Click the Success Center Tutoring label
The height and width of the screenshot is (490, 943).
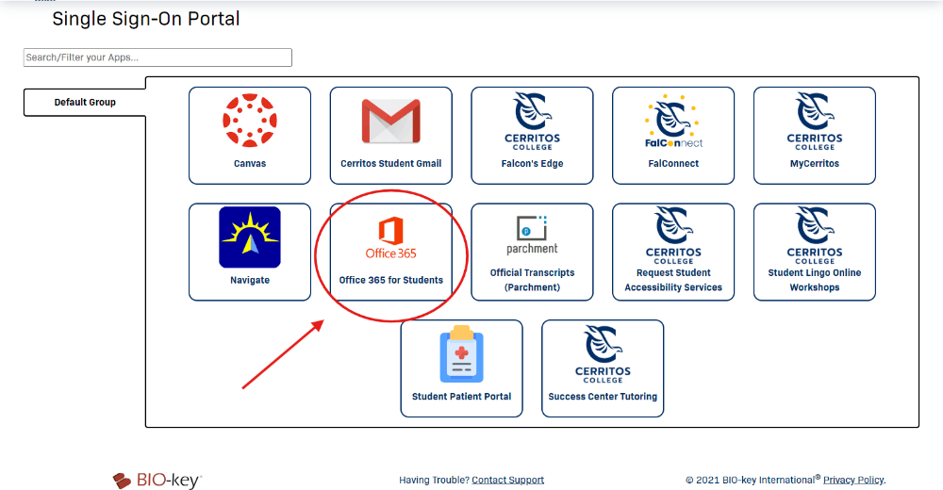(603, 397)
